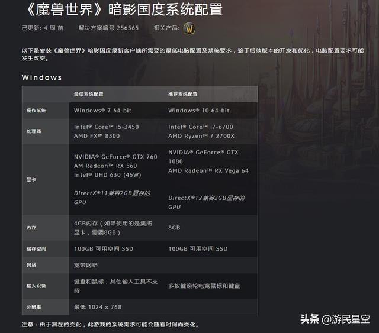Select 解决方案编号 256565 text

(108, 28)
